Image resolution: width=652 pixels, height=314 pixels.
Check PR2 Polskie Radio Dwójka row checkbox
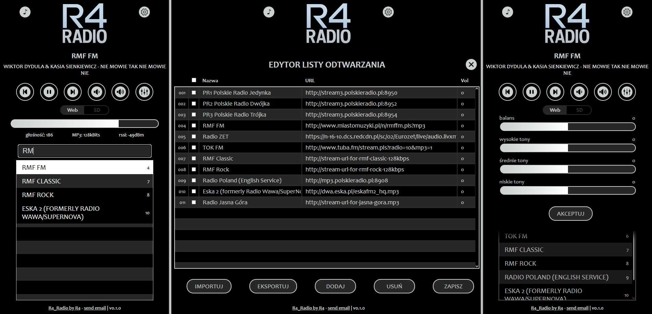coord(194,104)
